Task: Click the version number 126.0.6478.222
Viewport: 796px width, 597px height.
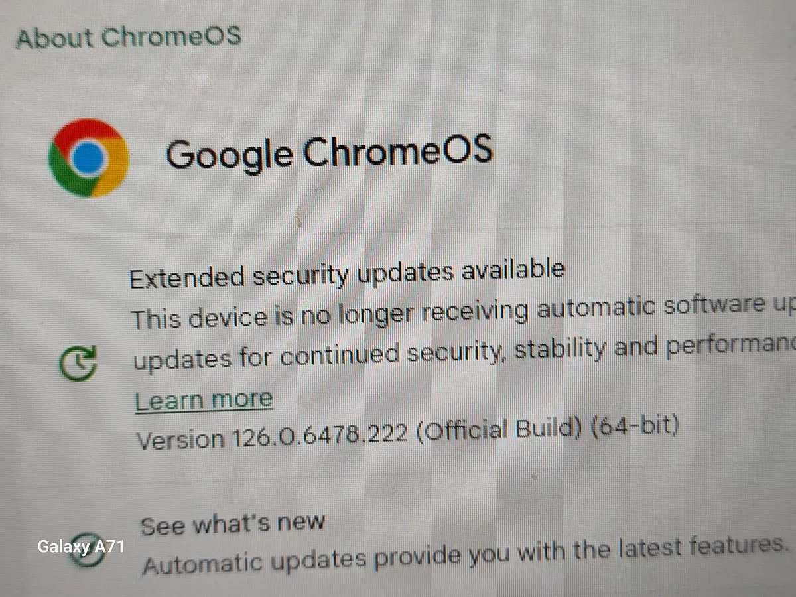Action: 320,436
